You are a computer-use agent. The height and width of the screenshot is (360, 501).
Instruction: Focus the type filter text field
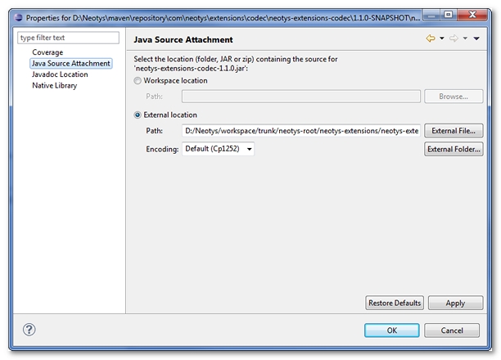pos(69,38)
